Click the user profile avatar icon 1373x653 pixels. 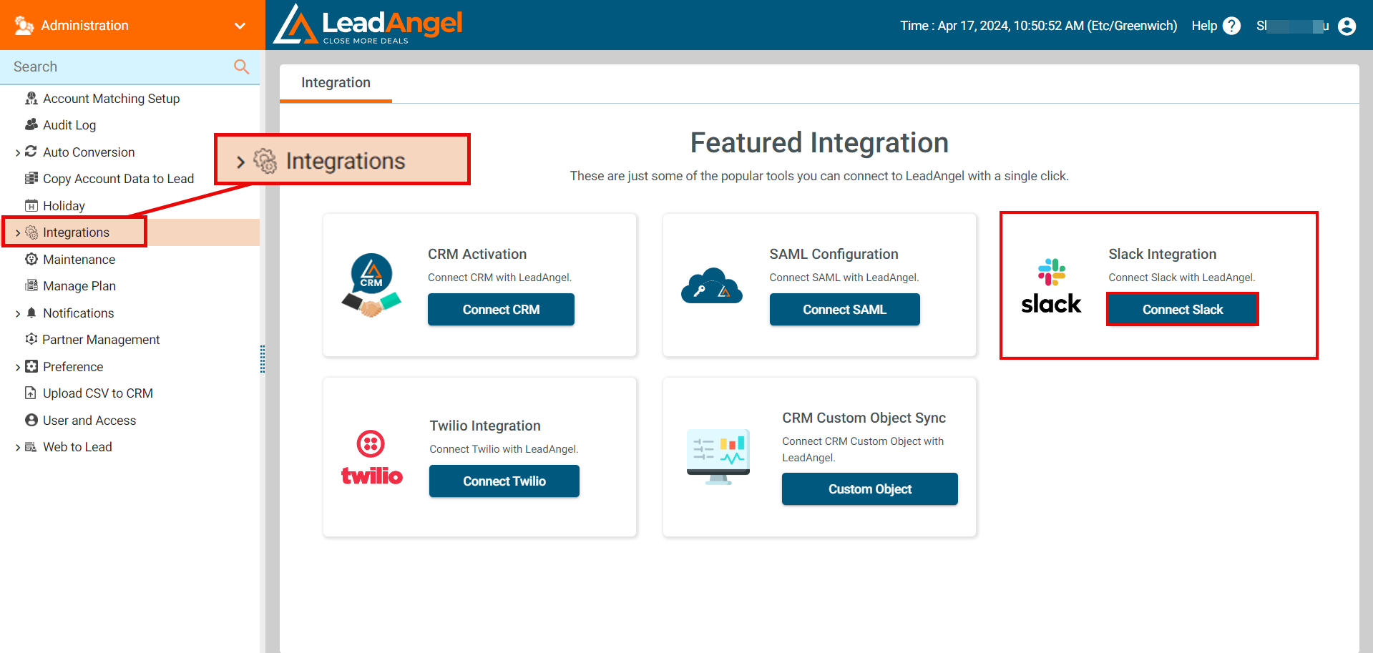click(x=1347, y=26)
